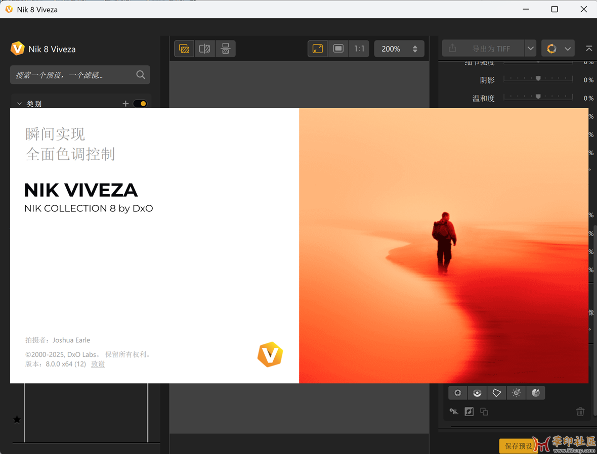Pick the luminosity mask eyedropper tool

click(516, 393)
